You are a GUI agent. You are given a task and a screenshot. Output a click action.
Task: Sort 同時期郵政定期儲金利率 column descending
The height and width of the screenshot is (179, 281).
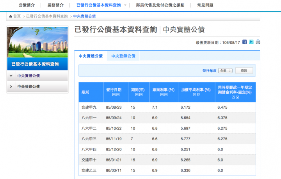237,98
